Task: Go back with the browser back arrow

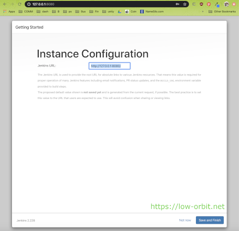Action: click(5, 4)
